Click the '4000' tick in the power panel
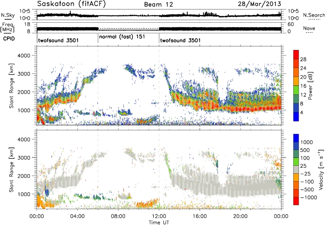The image size is (325, 225). (x=24, y=56)
